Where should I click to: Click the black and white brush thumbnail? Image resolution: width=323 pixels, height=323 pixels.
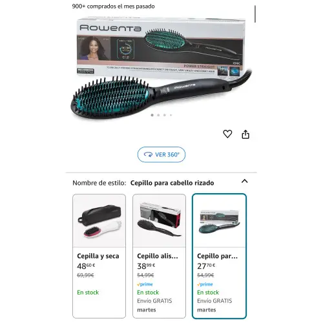pos(99,221)
